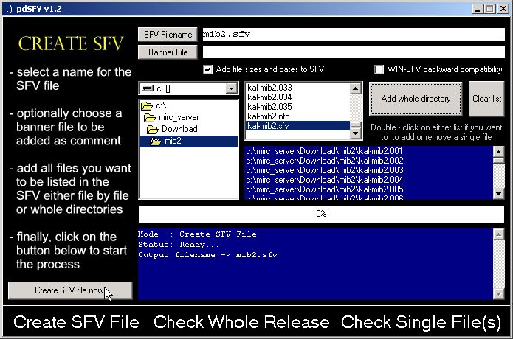Viewport: 513px width, 339px height.
Task: Click the folder icon beside Download
Action: [x=153, y=130]
